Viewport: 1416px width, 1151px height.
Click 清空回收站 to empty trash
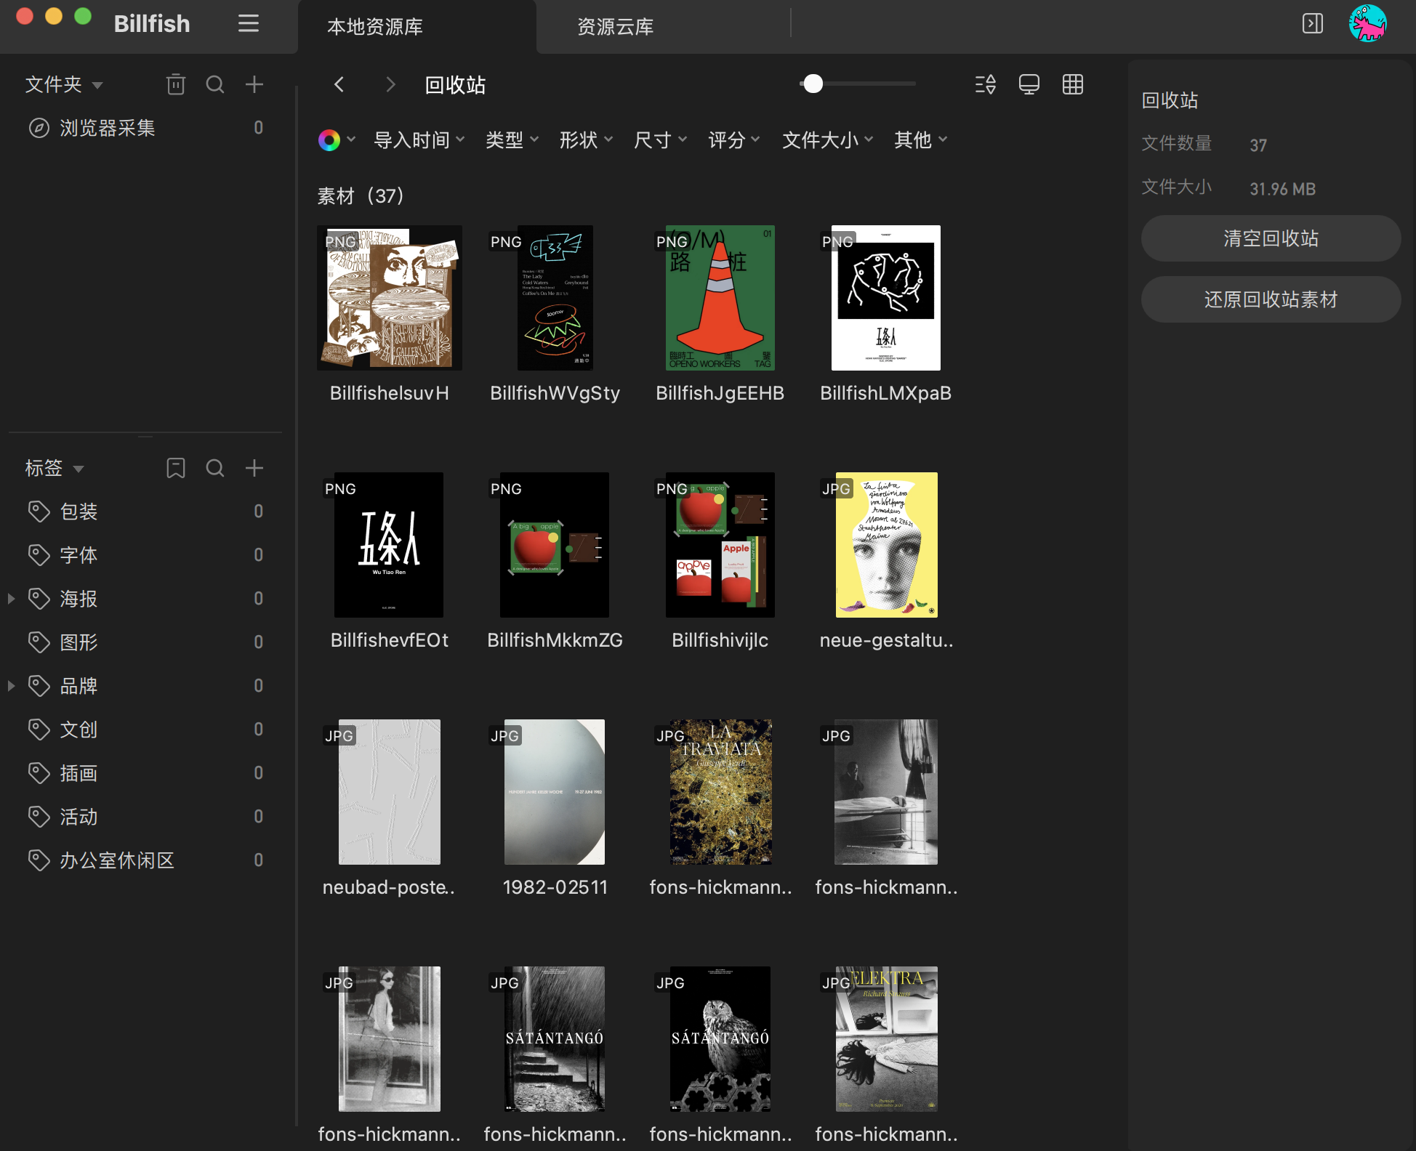tap(1271, 238)
